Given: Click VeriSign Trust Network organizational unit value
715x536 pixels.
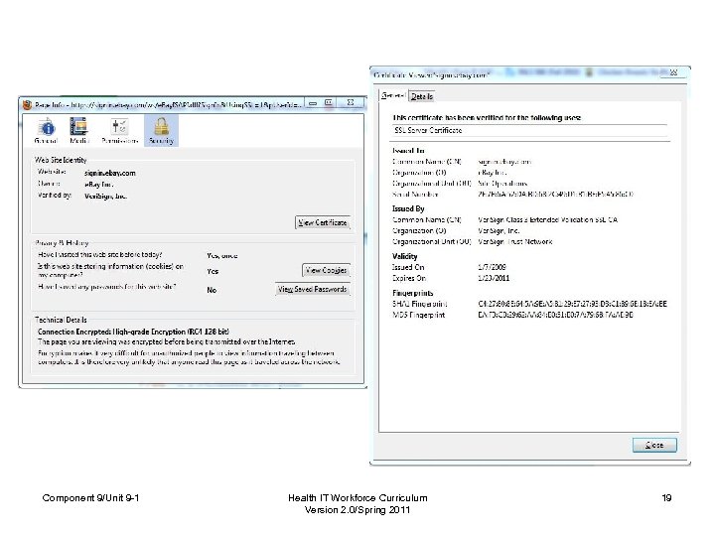Looking at the screenshot, I should point(515,241).
